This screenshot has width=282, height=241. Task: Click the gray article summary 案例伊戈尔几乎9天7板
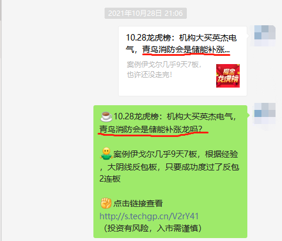(x=164, y=65)
